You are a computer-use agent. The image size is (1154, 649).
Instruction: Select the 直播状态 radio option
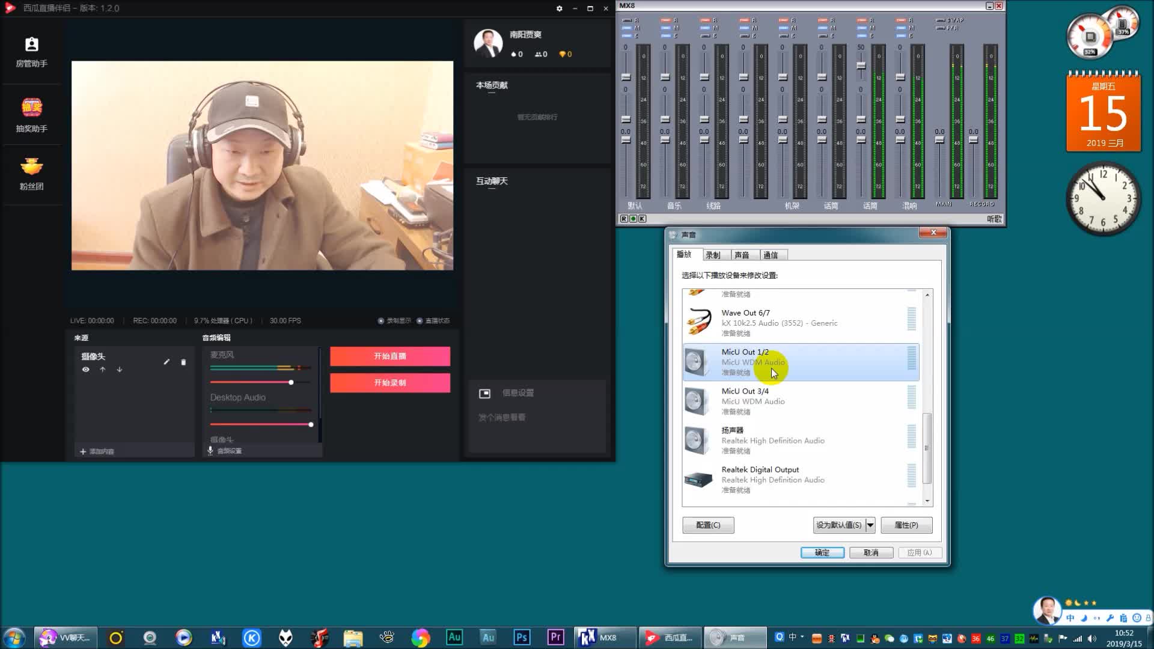click(x=420, y=320)
